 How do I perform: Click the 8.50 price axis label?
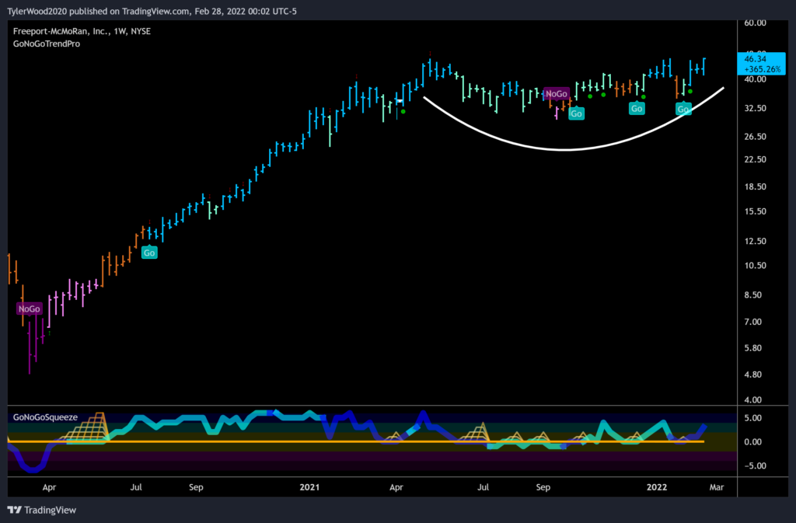[x=752, y=295]
